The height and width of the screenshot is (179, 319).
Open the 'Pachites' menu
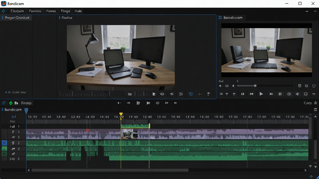tap(35, 11)
